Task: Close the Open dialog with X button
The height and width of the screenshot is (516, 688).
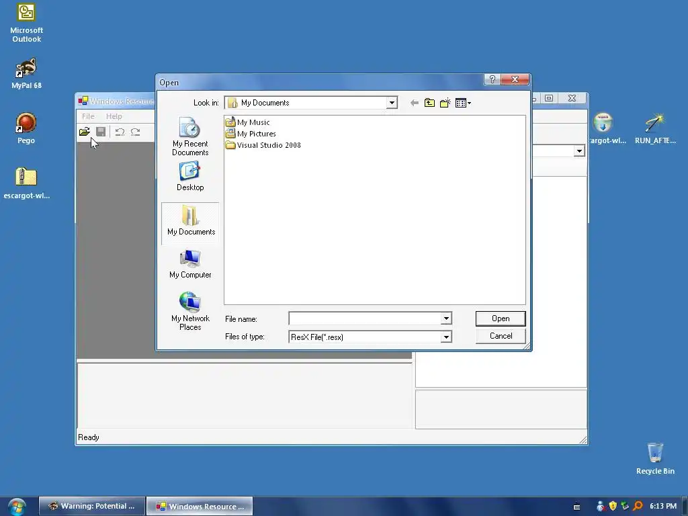Action: click(x=515, y=79)
